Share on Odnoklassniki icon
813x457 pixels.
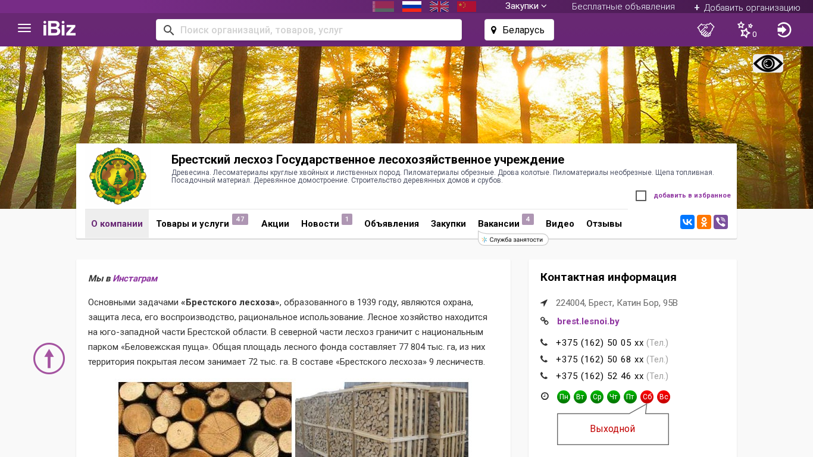click(704, 222)
